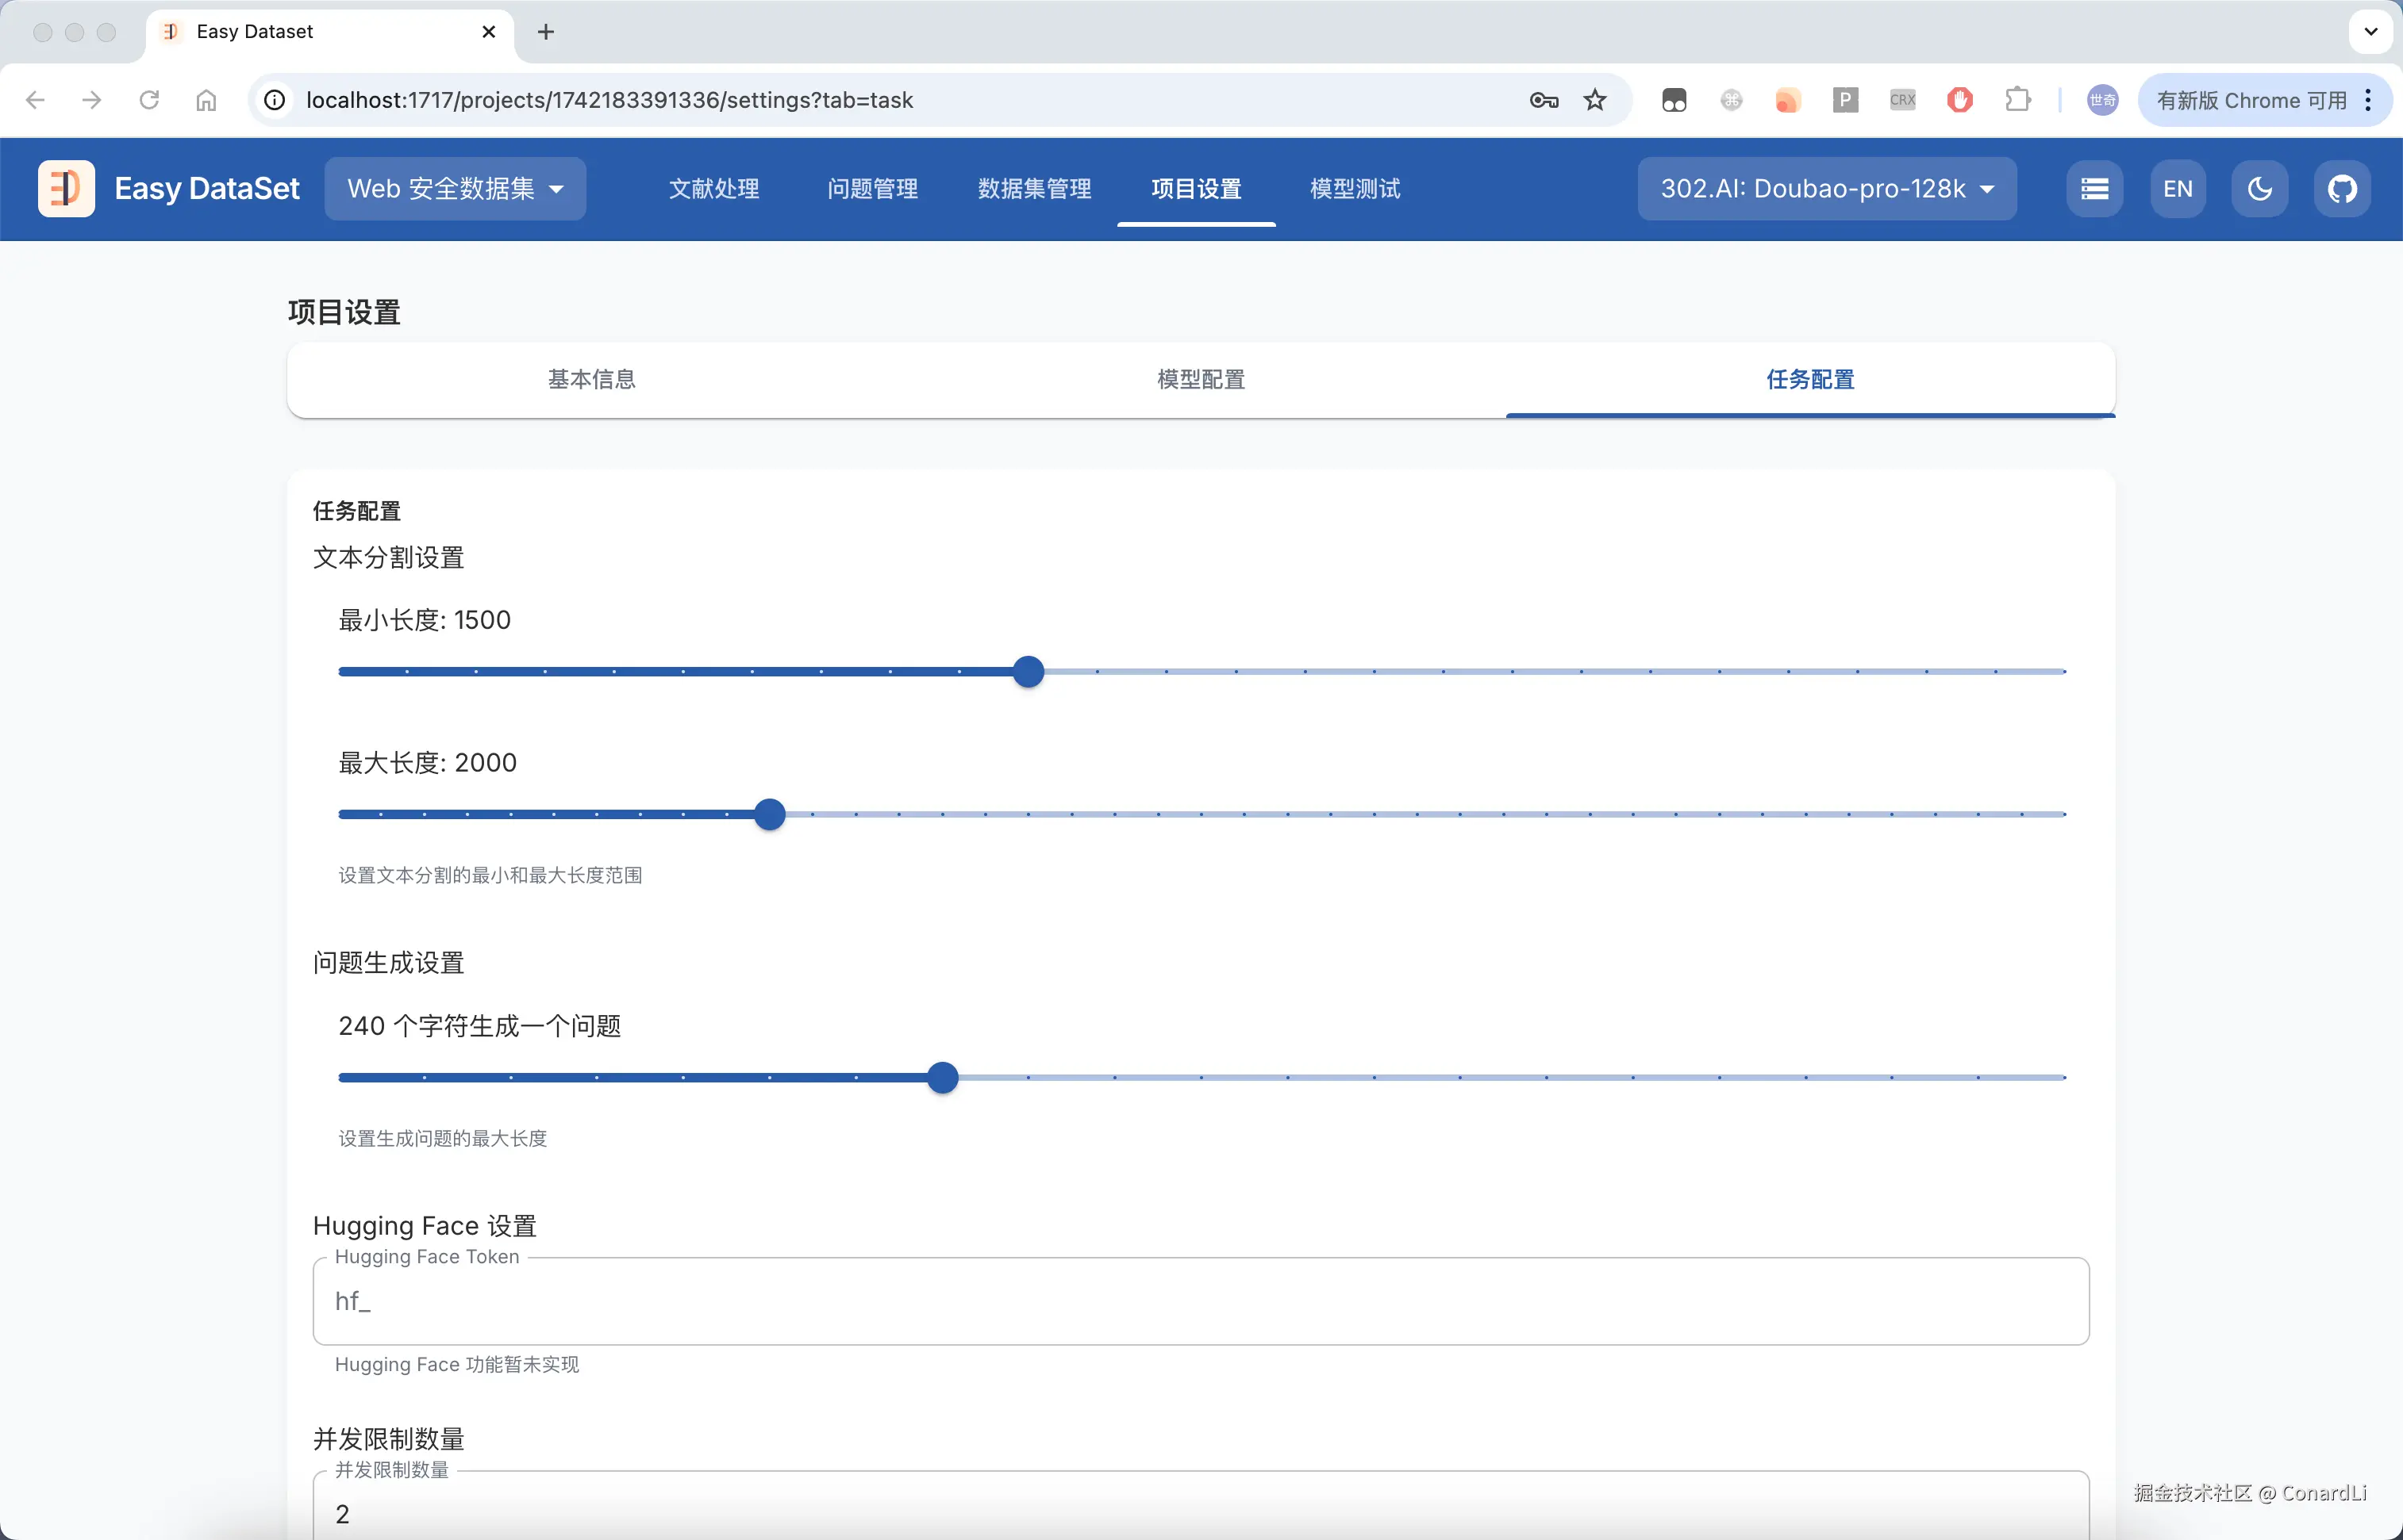The height and width of the screenshot is (1540, 2403).
Task: Click the password key icon in address bar
Action: tap(1544, 100)
